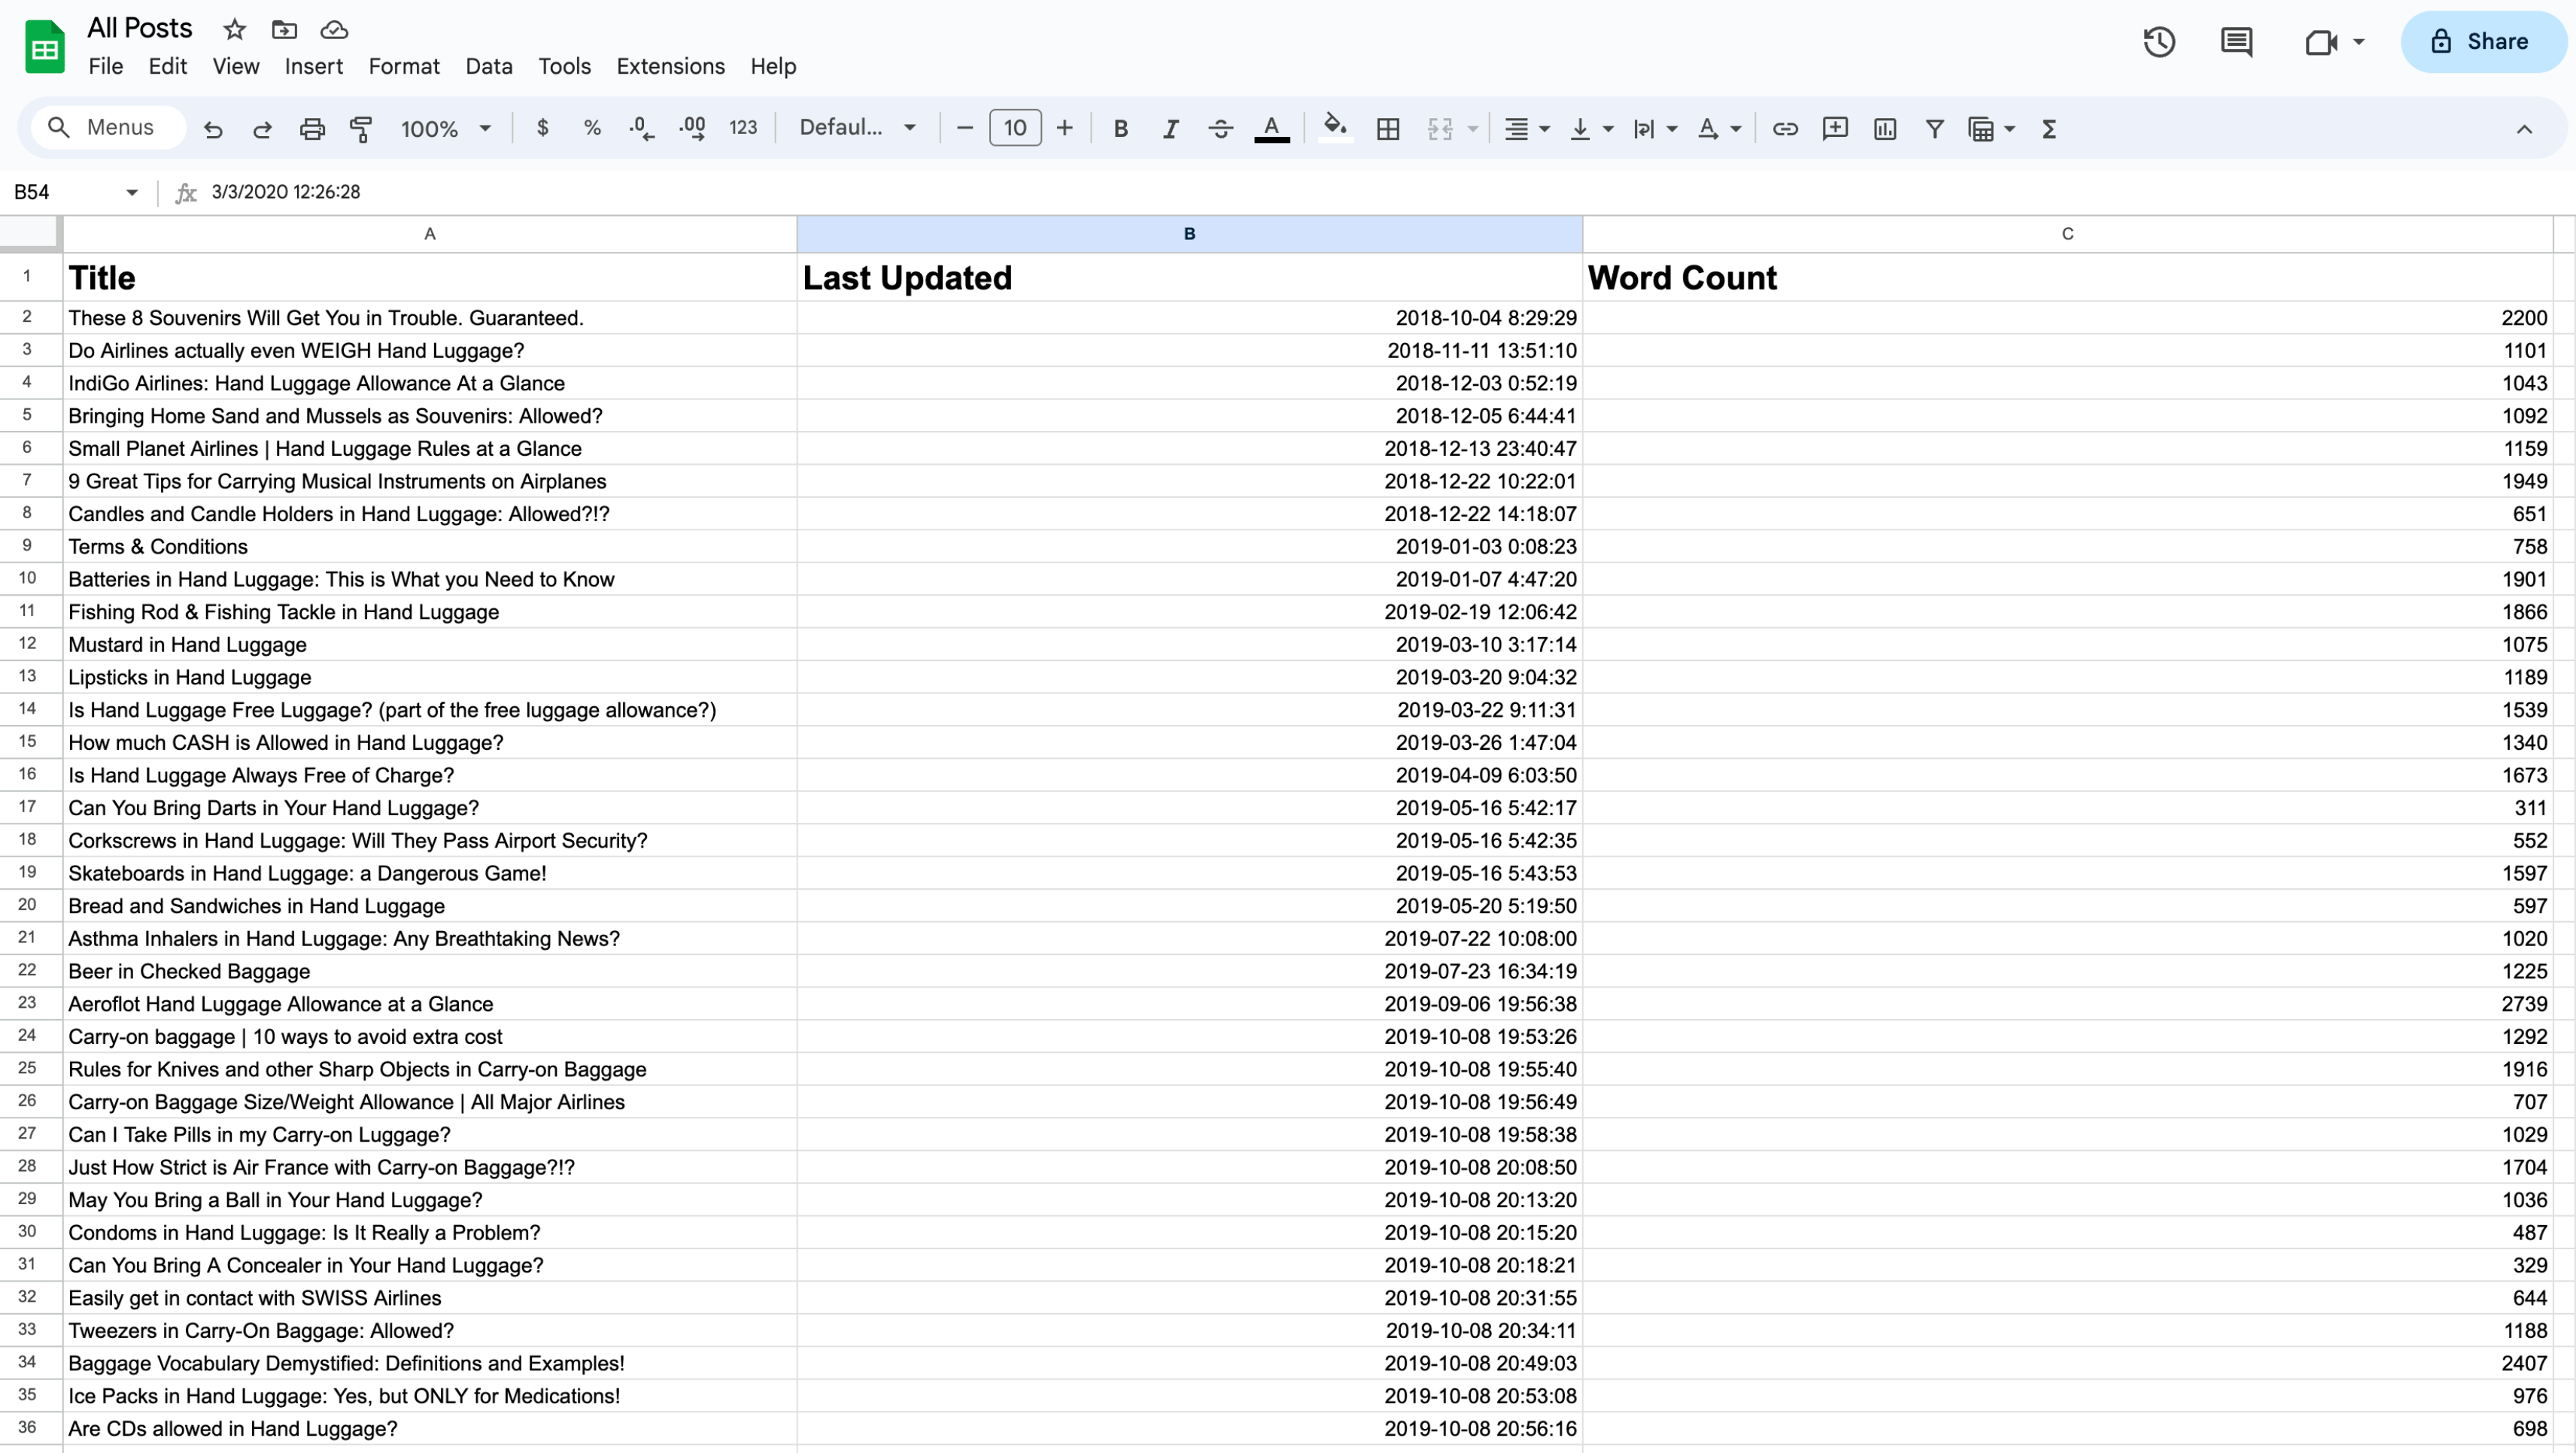
Task: Open horizontal align dropdown
Action: (1526, 128)
